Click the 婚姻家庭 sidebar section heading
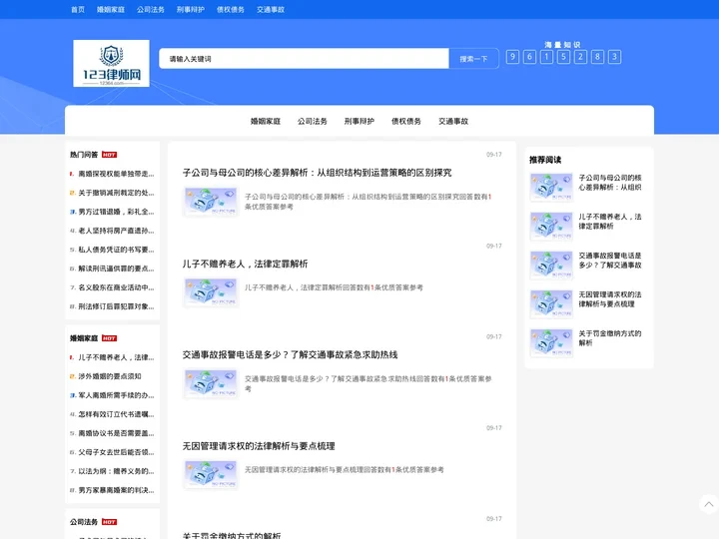 pyautogui.click(x=84, y=338)
